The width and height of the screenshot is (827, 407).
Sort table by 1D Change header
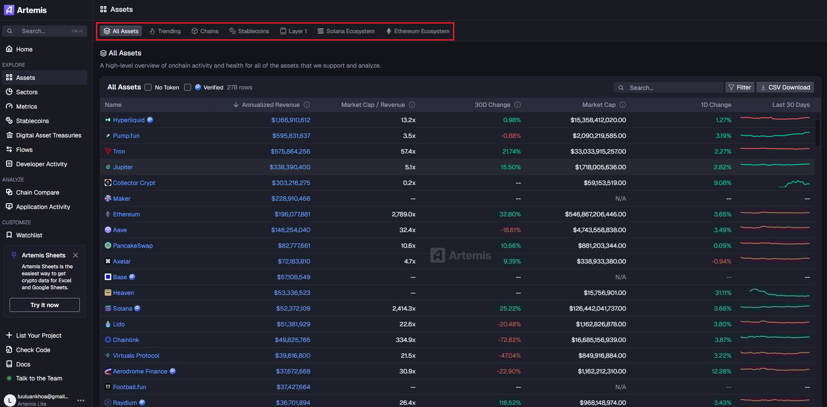(x=716, y=105)
